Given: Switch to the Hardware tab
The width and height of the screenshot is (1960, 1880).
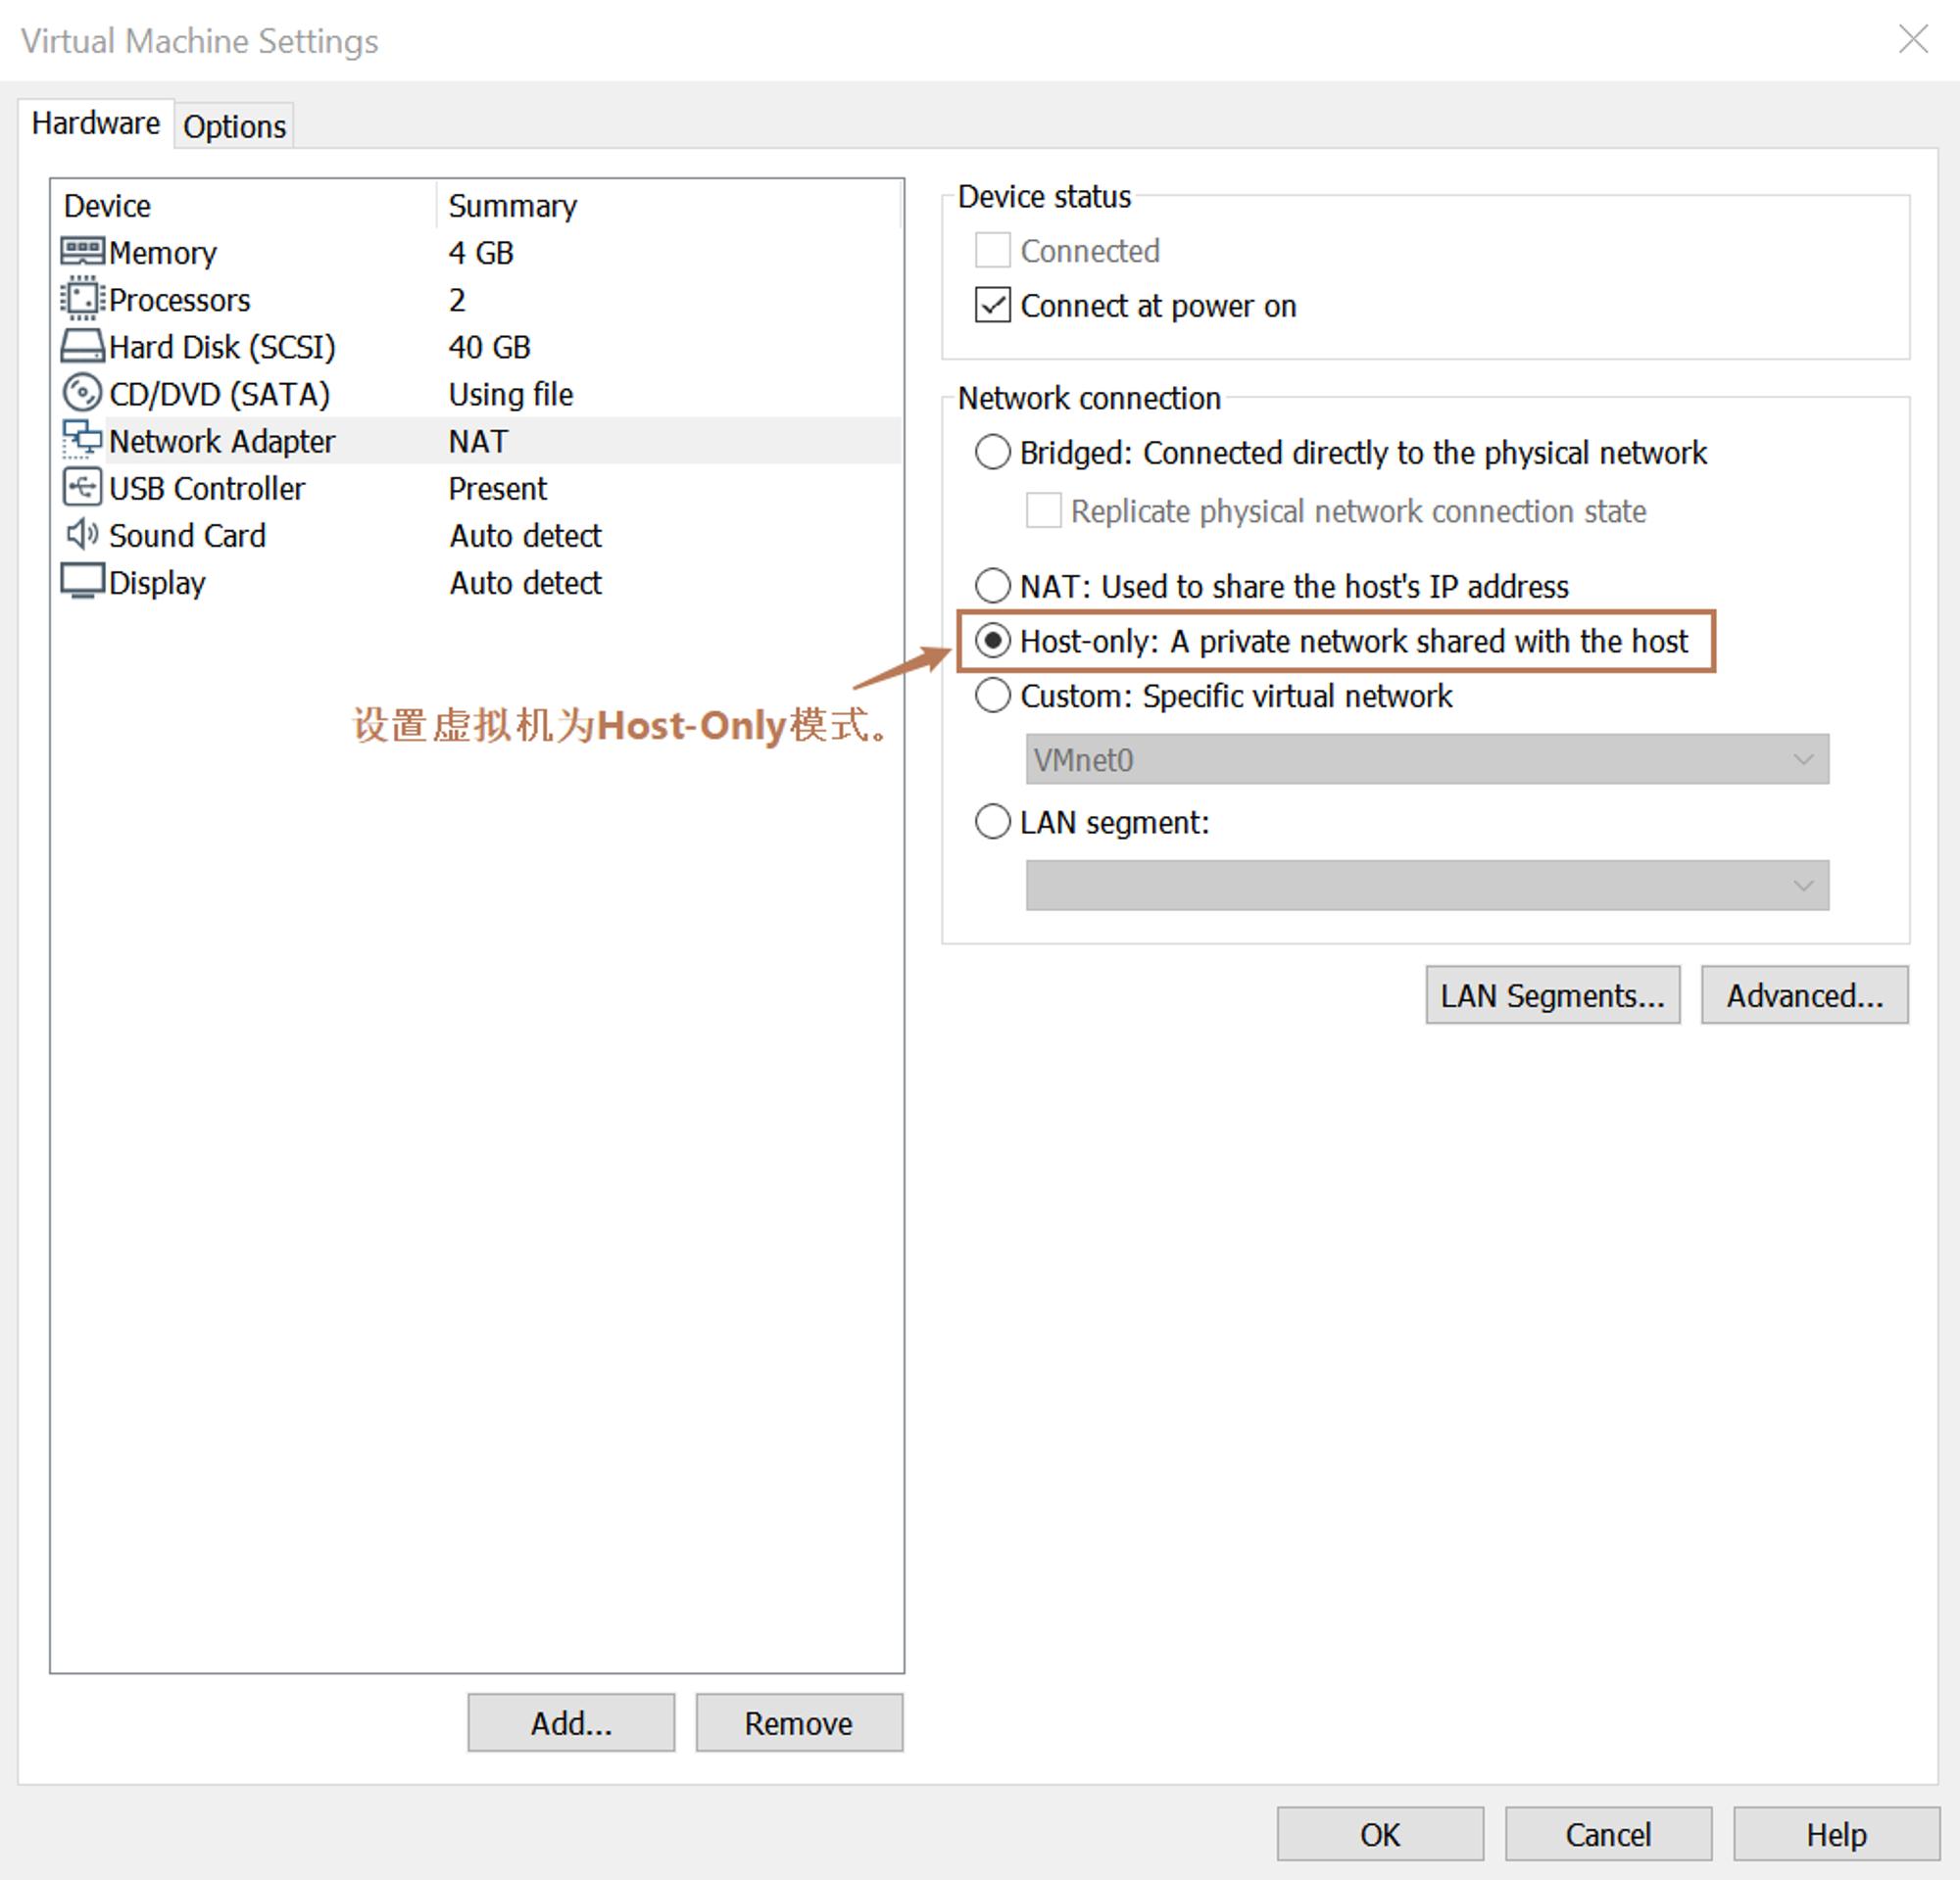Looking at the screenshot, I should [x=96, y=122].
